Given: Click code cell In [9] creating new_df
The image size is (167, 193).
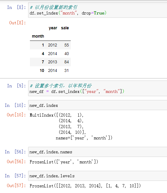Looking at the screenshot, I should [97, 89].
